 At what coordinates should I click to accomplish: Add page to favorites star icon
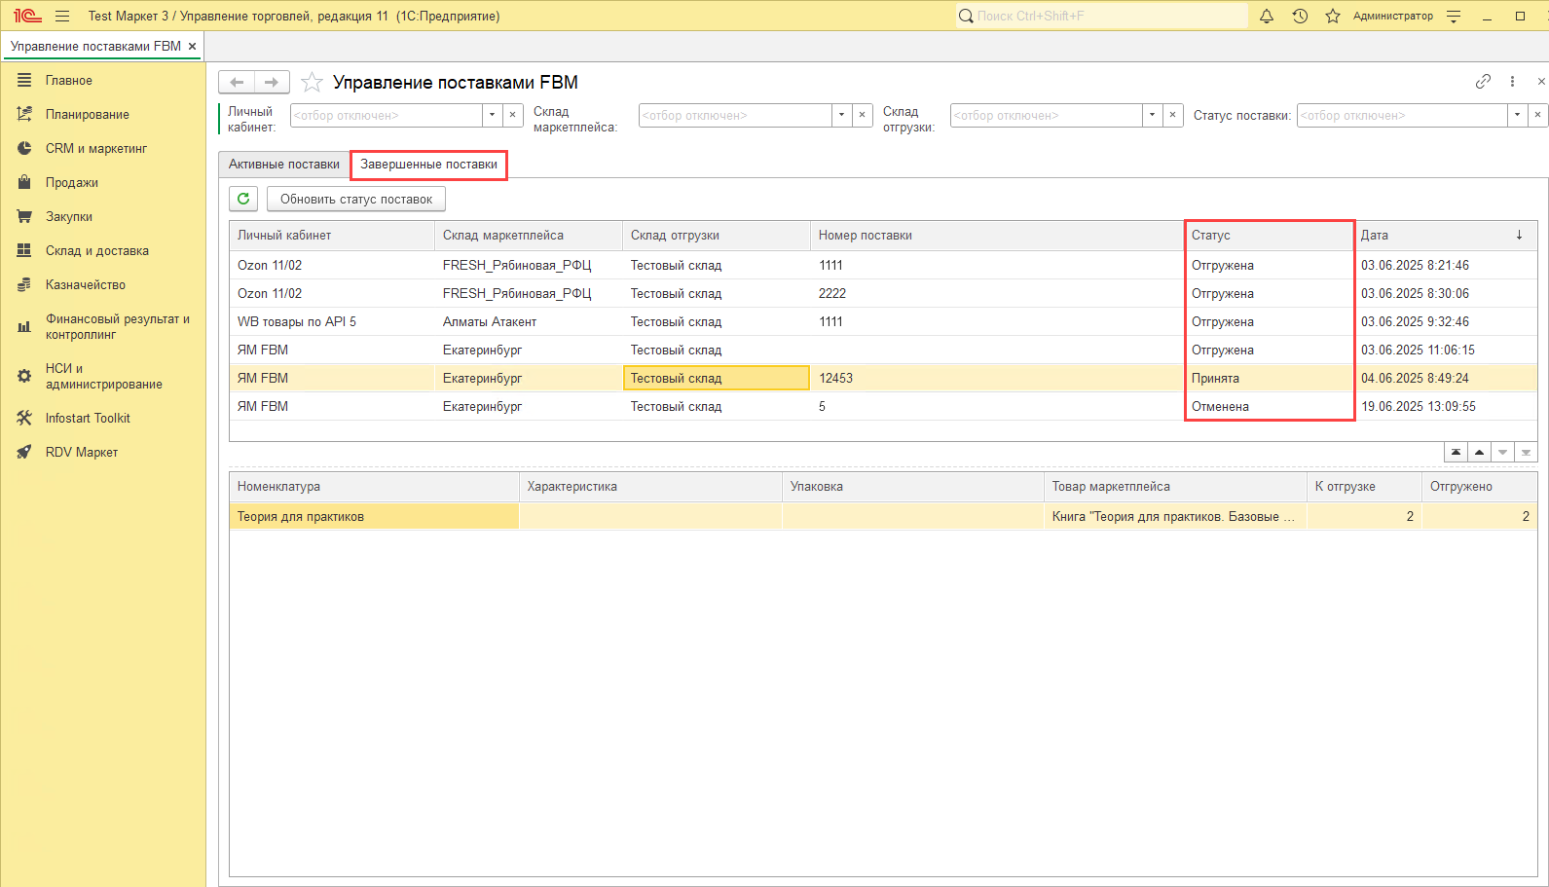[x=312, y=83]
